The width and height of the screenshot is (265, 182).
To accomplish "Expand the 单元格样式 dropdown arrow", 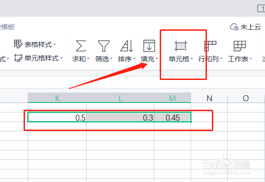I will click(61, 58).
